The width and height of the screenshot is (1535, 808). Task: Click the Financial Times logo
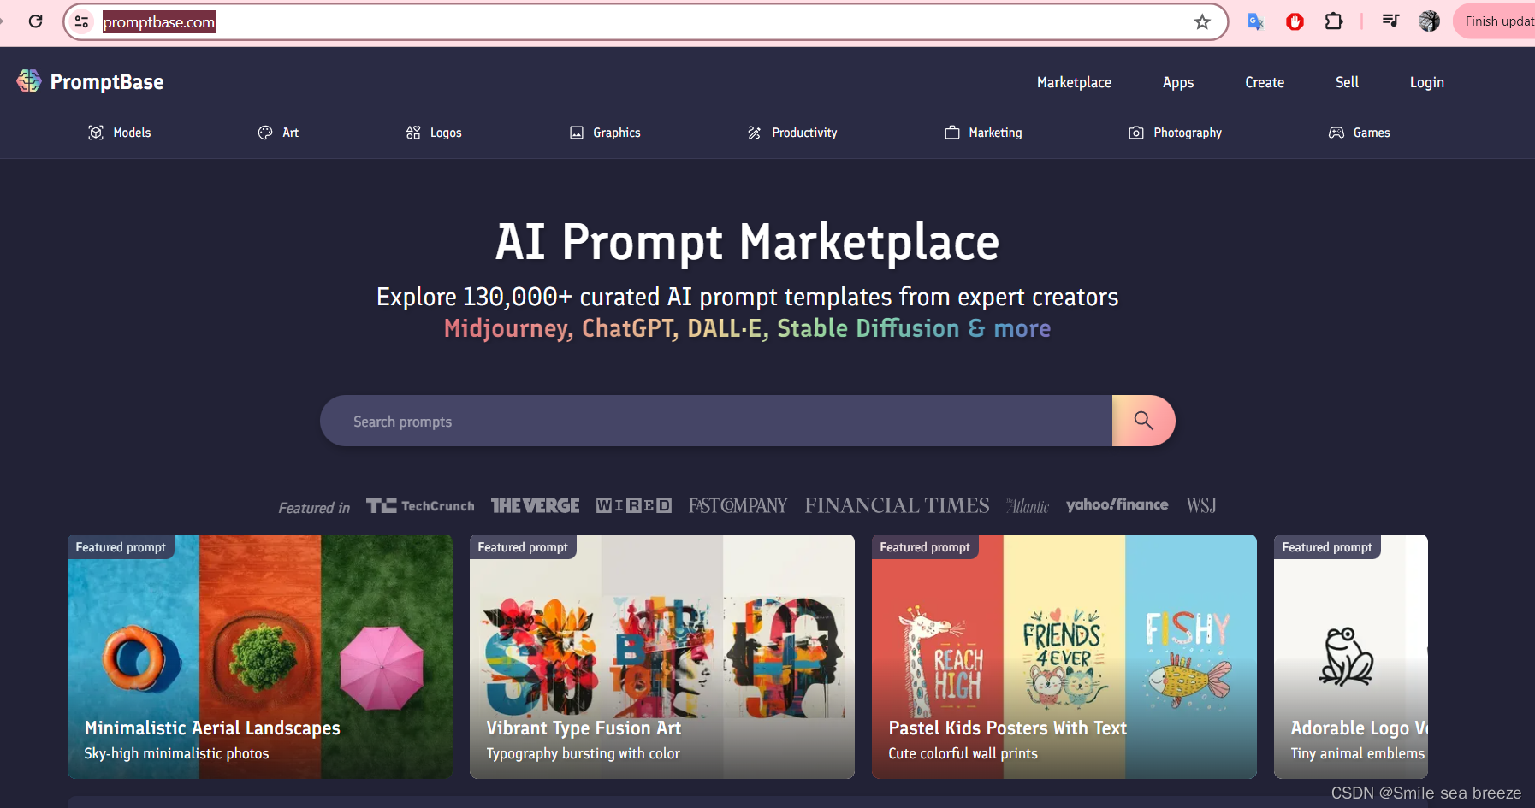(x=897, y=506)
